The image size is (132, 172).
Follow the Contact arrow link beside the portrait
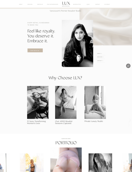100,61
